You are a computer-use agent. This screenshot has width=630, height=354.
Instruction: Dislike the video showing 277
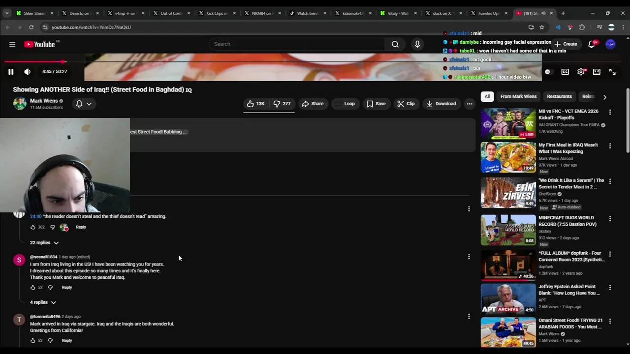coord(283,104)
